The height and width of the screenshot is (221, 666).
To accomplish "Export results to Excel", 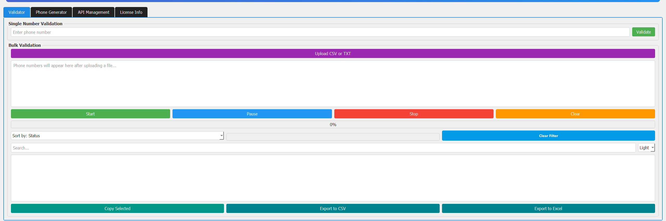I will click(548, 209).
